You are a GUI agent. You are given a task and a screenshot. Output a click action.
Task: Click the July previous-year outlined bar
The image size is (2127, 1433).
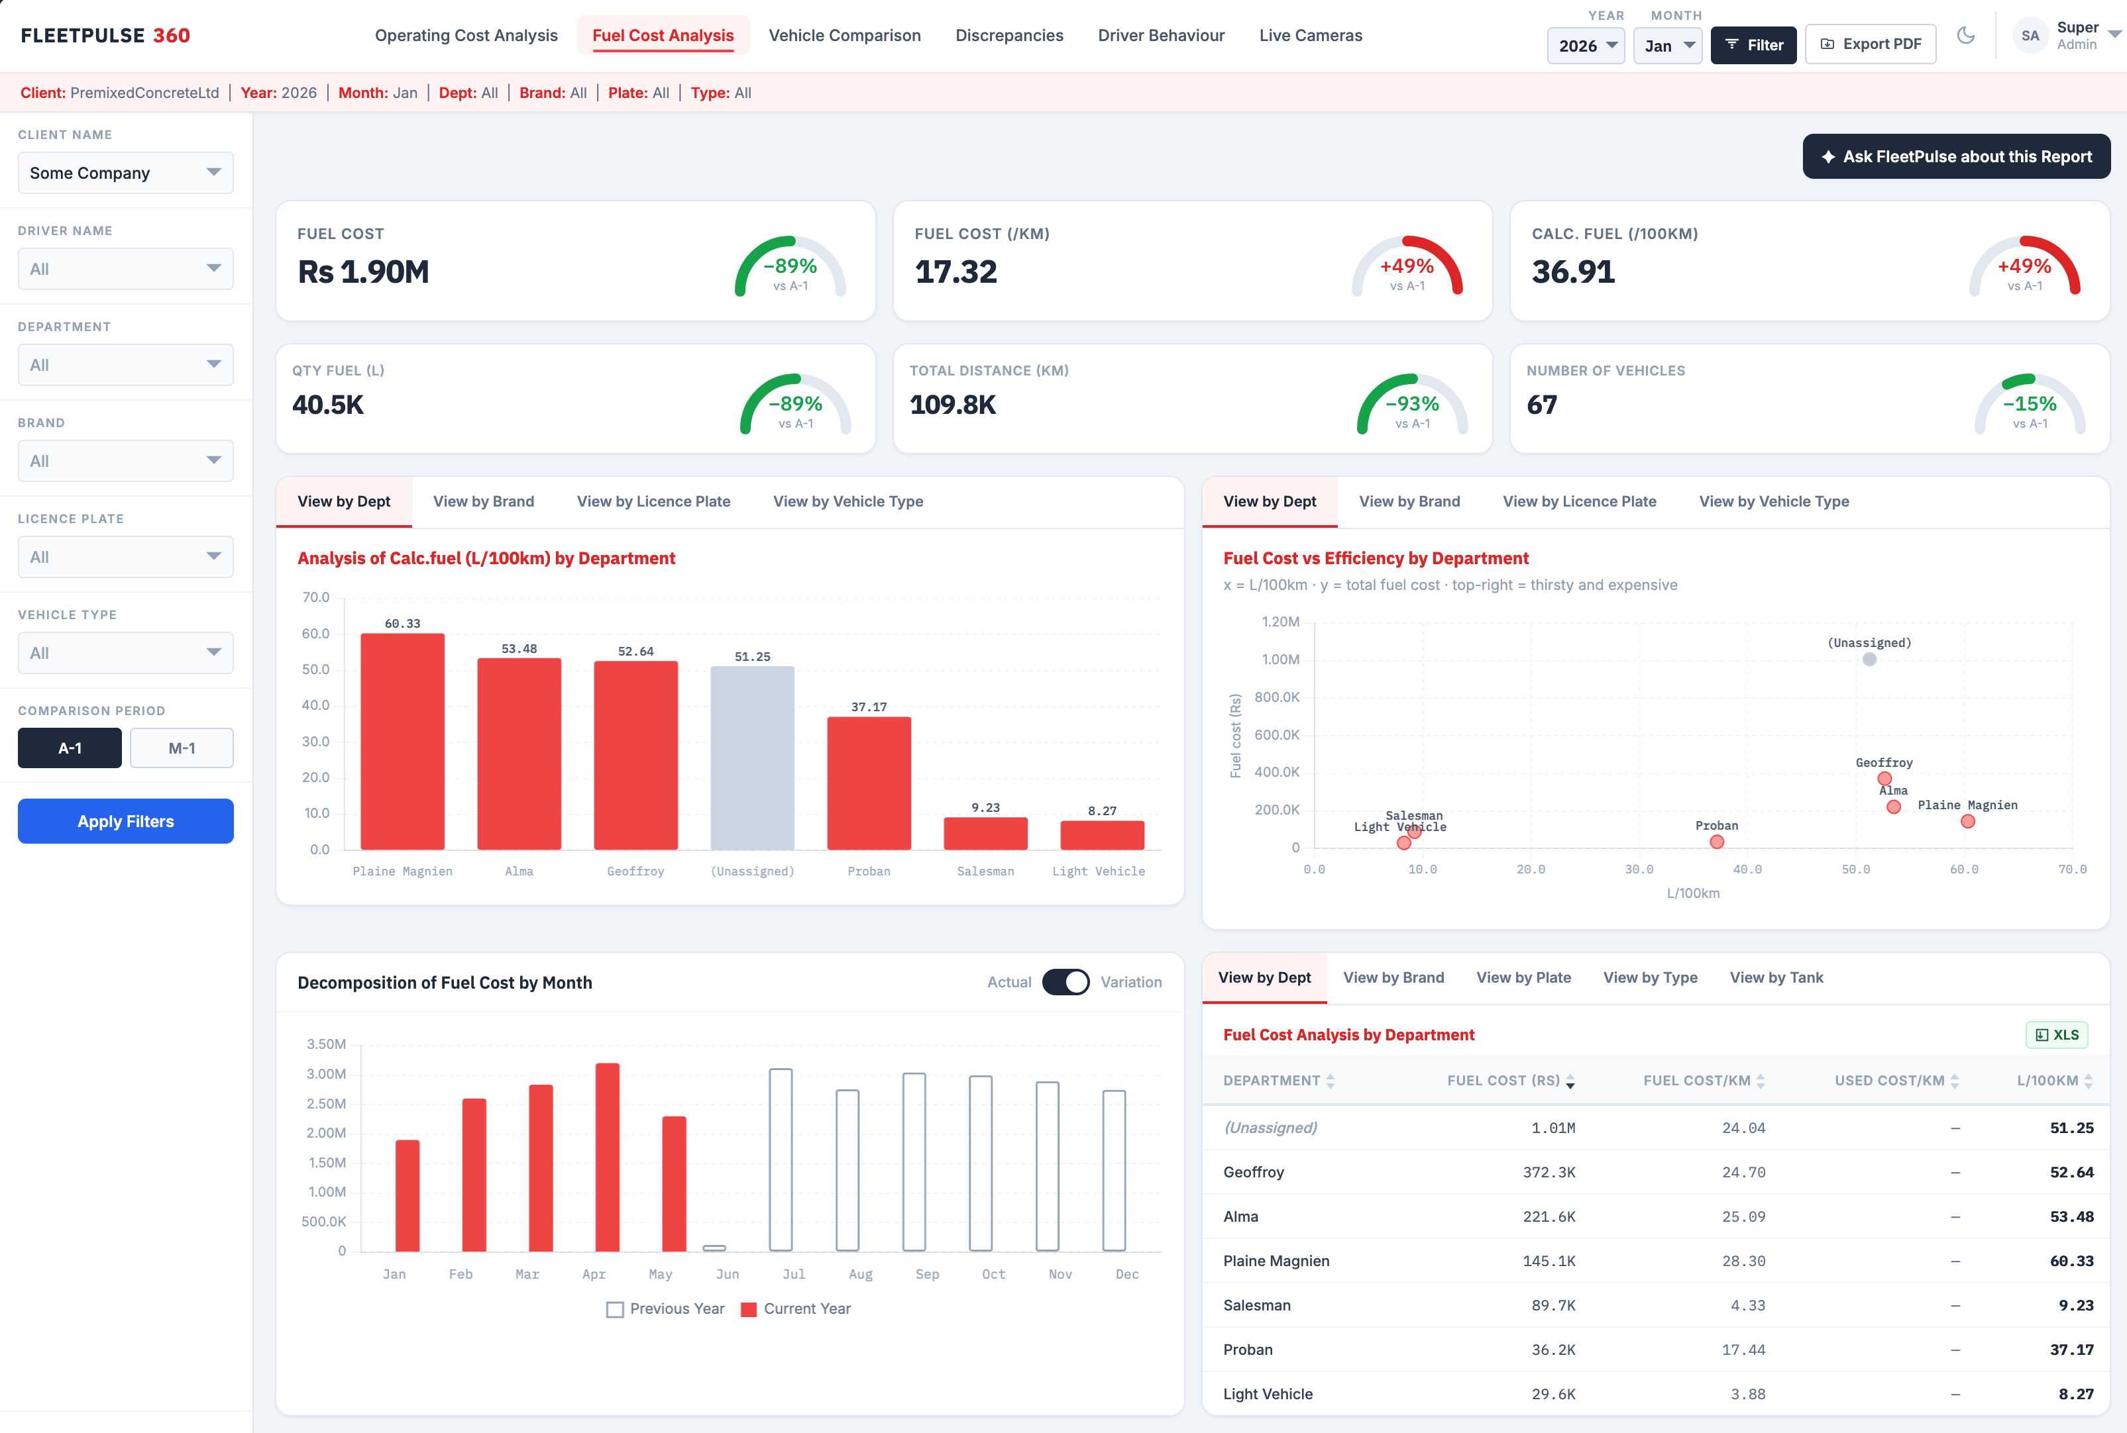780,1160
